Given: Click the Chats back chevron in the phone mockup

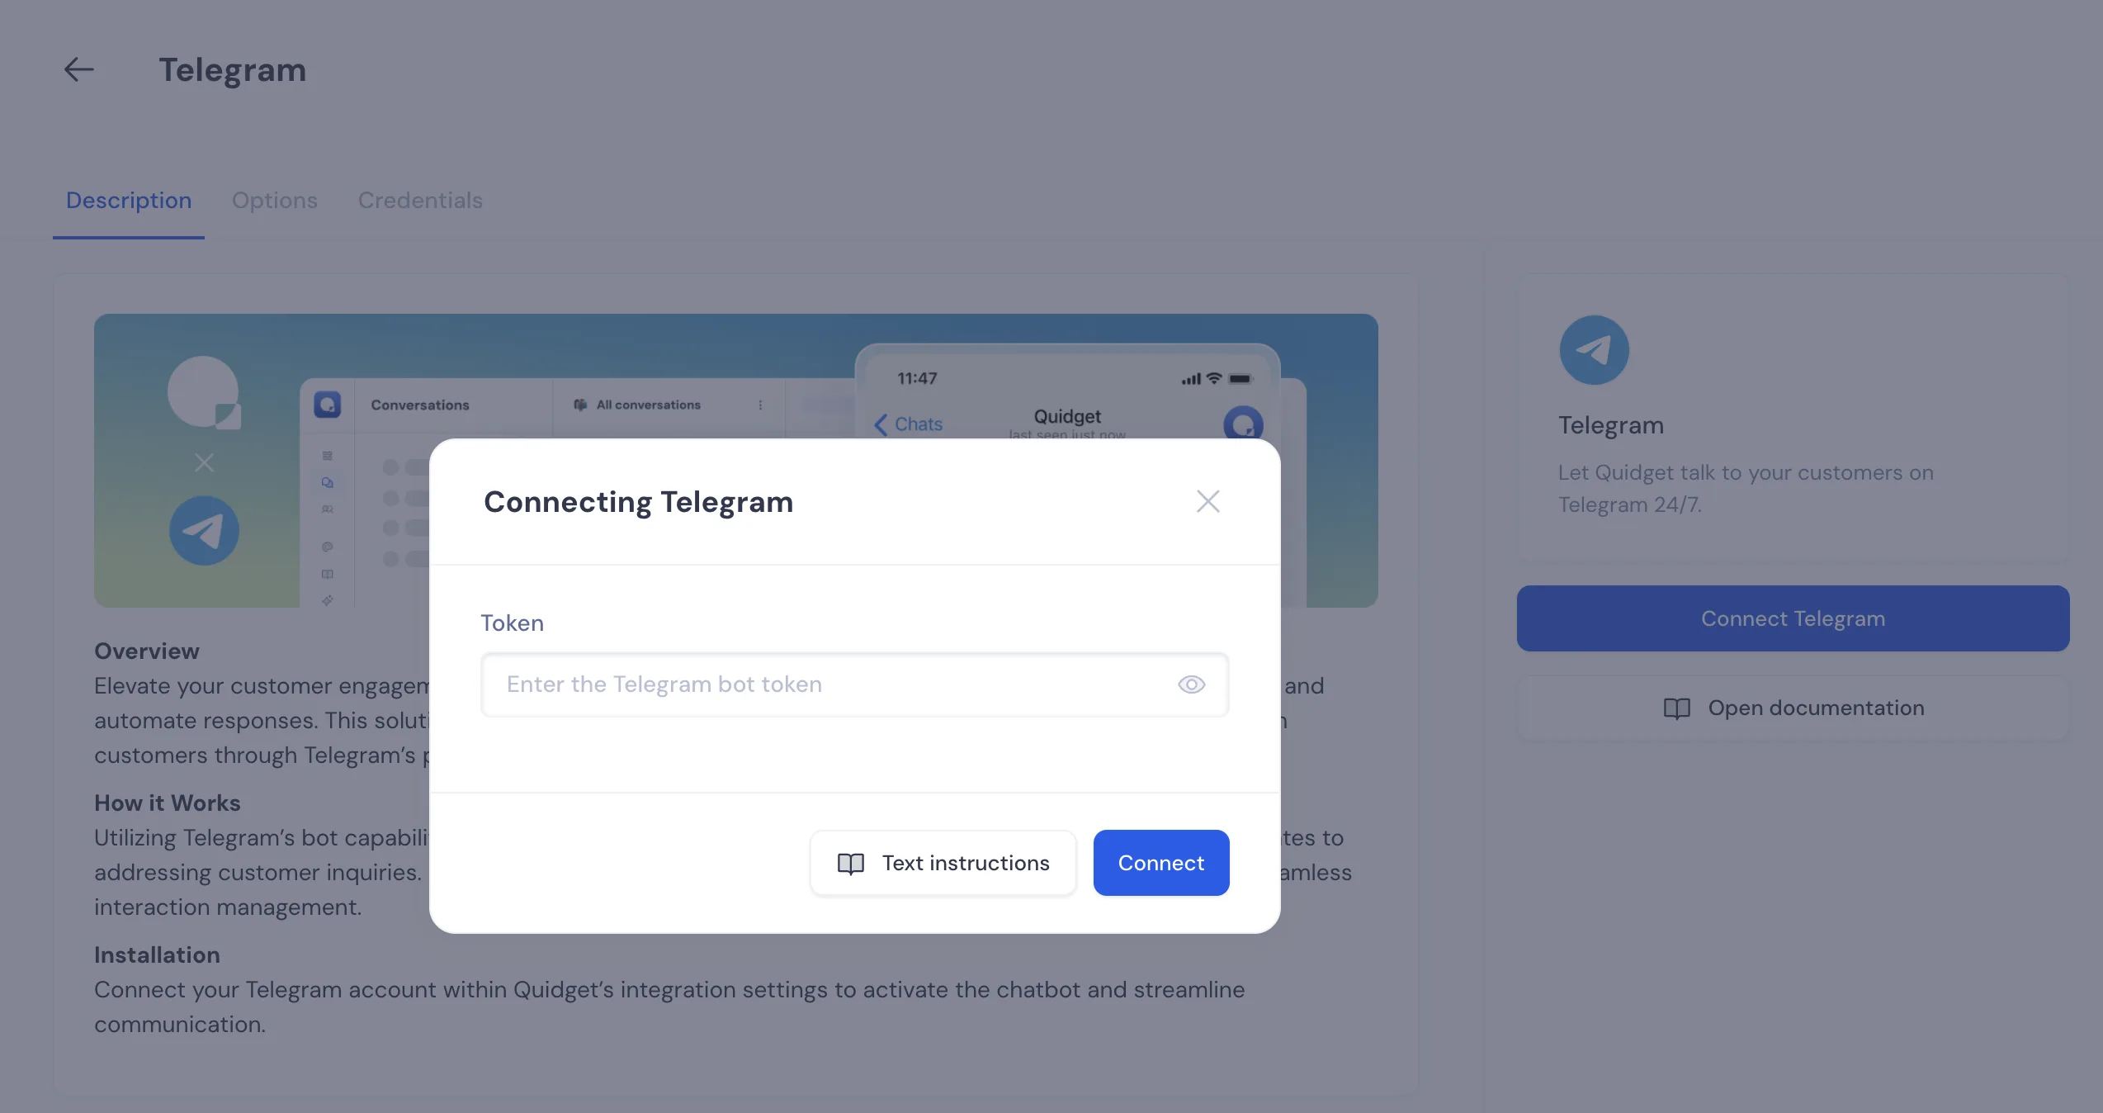Looking at the screenshot, I should click(x=881, y=424).
